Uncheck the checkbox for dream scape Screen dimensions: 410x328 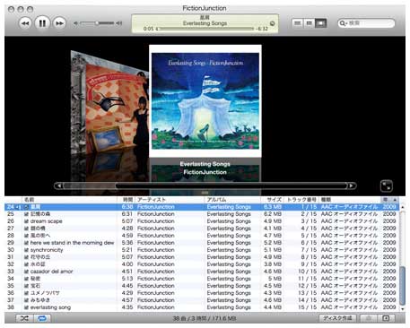26,221
